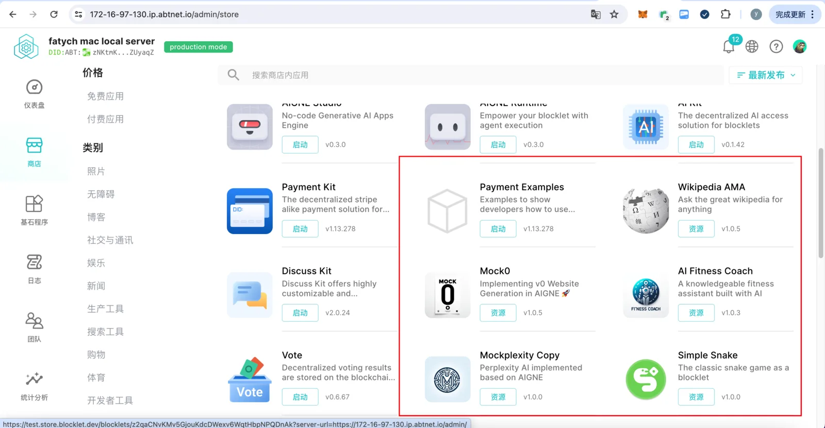This screenshot has width=825, height=428.
Task: Open 日志 logs in the sidebar
Action: (x=34, y=269)
